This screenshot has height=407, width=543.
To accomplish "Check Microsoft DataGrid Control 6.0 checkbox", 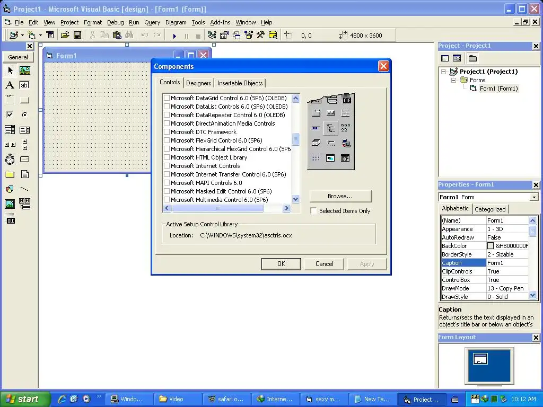I will [x=167, y=98].
